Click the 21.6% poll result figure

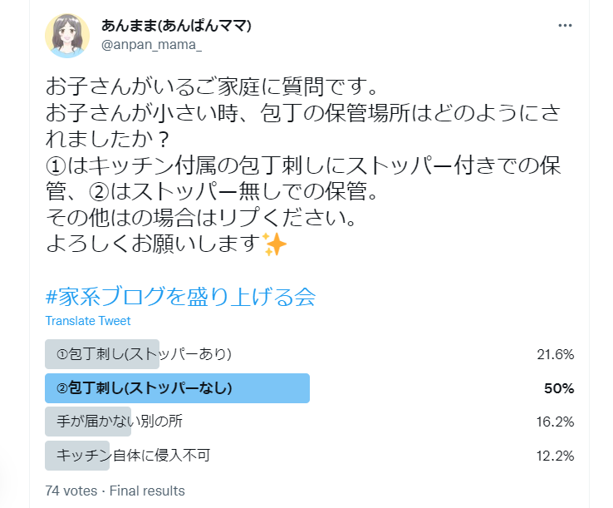555,354
